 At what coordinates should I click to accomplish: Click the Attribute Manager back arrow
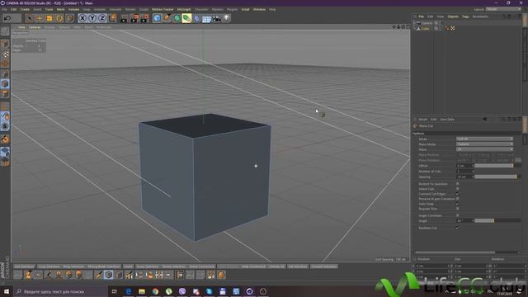484,119
